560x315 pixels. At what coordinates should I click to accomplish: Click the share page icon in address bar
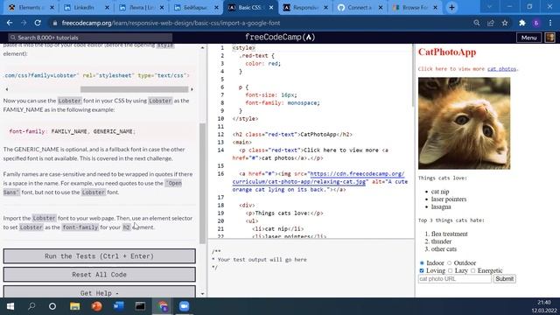(x=491, y=23)
